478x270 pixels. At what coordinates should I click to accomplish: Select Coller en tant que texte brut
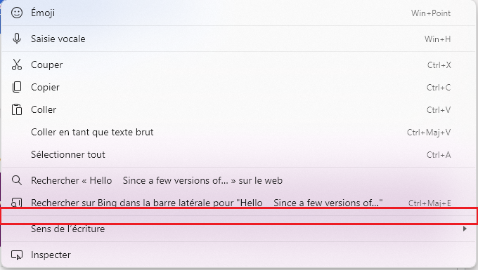click(239, 133)
